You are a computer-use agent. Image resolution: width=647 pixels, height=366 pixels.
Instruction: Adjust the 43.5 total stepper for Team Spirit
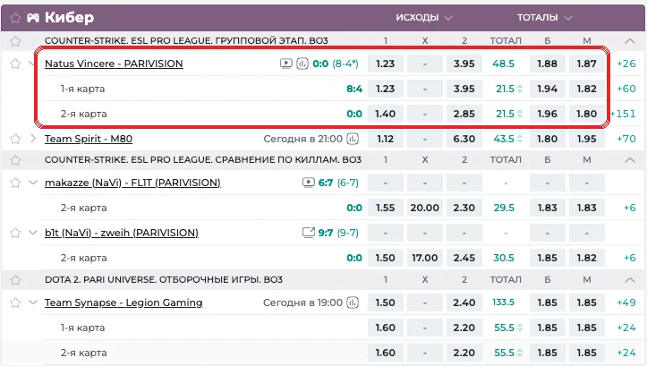[x=520, y=139]
